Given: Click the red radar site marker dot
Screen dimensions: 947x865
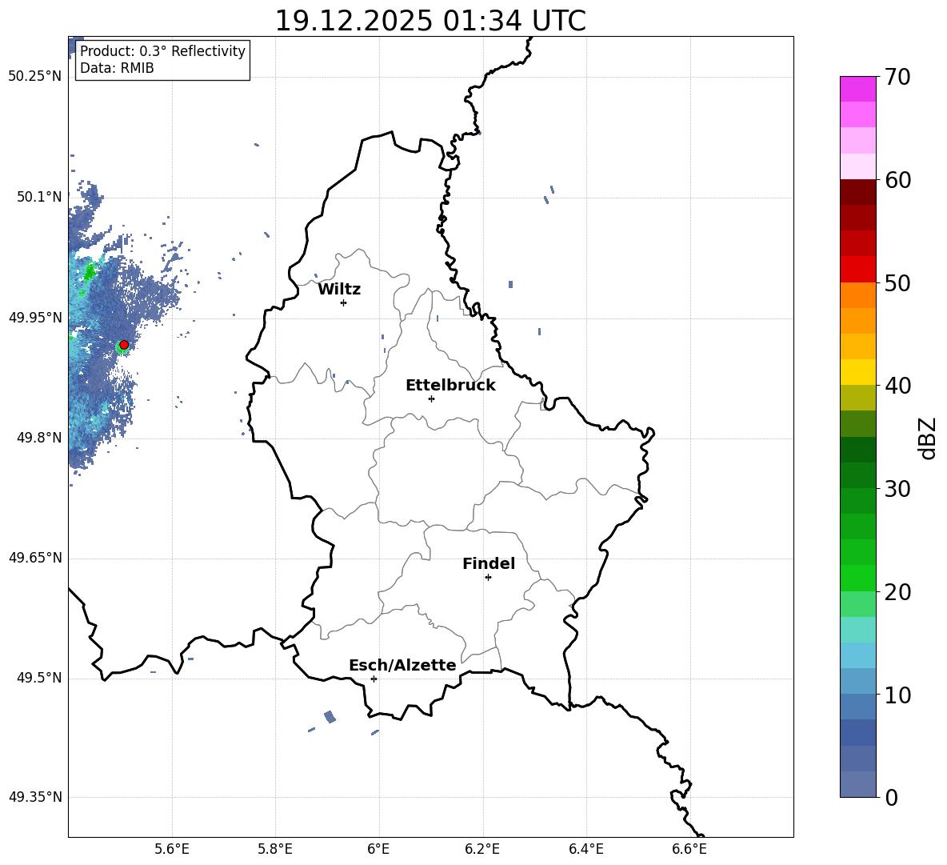Looking at the screenshot, I should [124, 345].
